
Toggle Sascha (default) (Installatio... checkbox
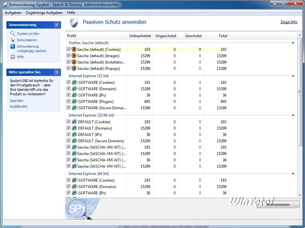(x=68, y=62)
